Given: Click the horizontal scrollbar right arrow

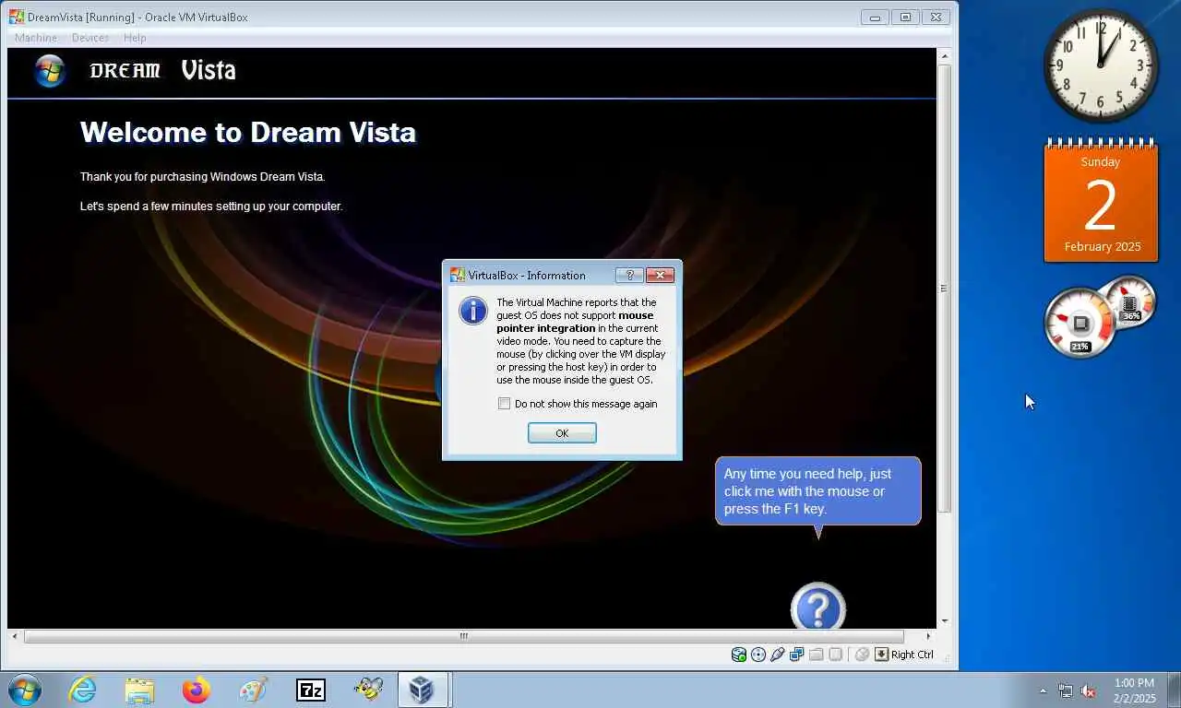Looking at the screenshot, I should [928, 636].
